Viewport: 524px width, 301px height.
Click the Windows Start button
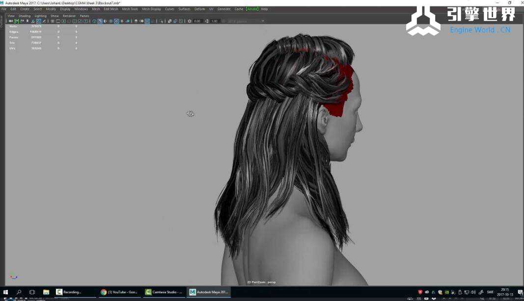tap(6, 292)
